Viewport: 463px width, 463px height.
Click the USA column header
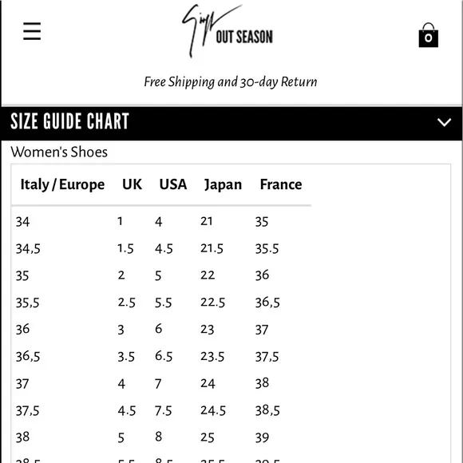173,184
